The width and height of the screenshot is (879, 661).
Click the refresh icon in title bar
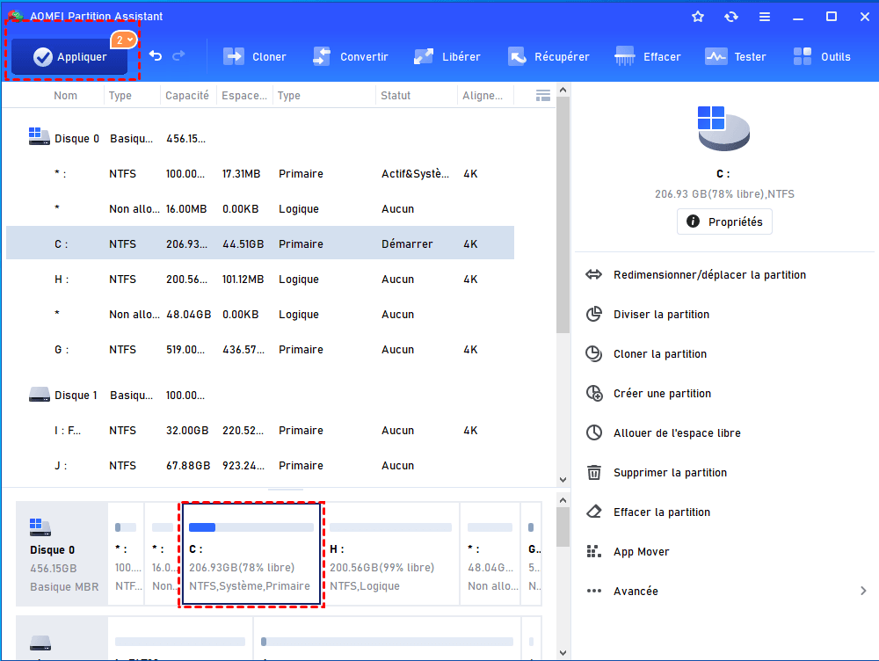[x=731, y=17]
